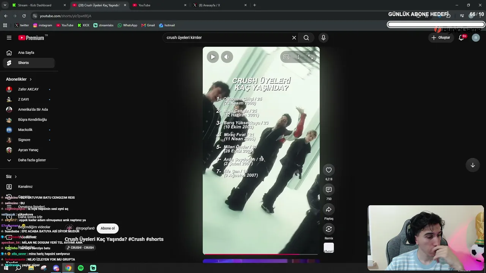This screenshot has height=273, width=486.
Task: View site information icon in address bar
Action: click(35, 16)
